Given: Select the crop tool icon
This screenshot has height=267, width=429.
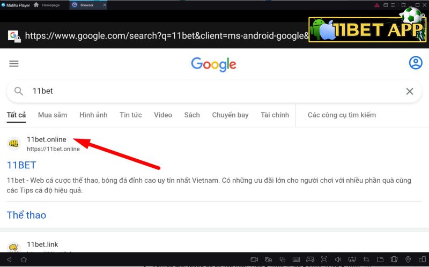Looking at the screenshot, I should 366,259.
